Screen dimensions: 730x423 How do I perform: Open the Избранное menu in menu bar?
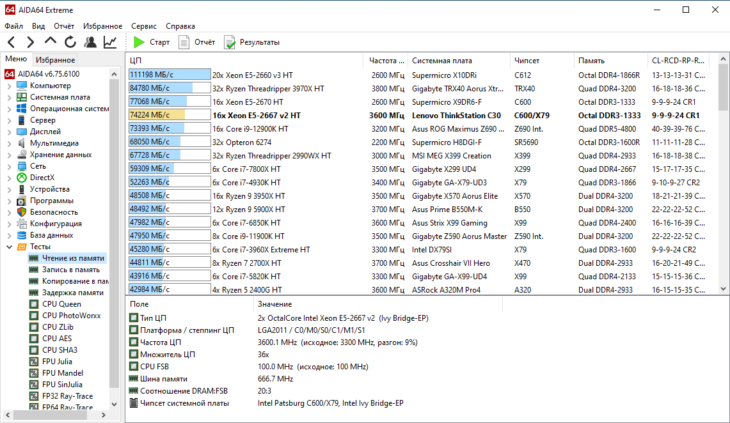coord(102,26)
